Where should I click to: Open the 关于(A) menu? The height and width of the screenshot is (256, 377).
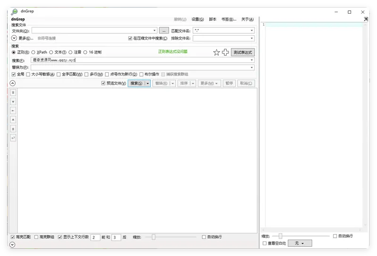[x=247, y=19]
